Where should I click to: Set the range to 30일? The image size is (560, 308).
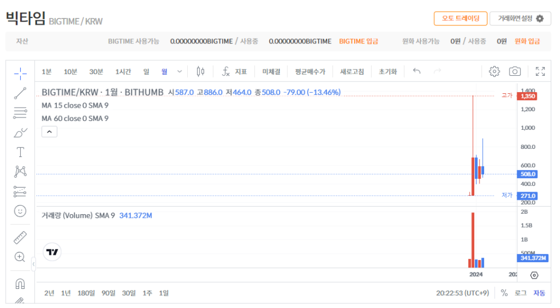click(x=129, y=293)
